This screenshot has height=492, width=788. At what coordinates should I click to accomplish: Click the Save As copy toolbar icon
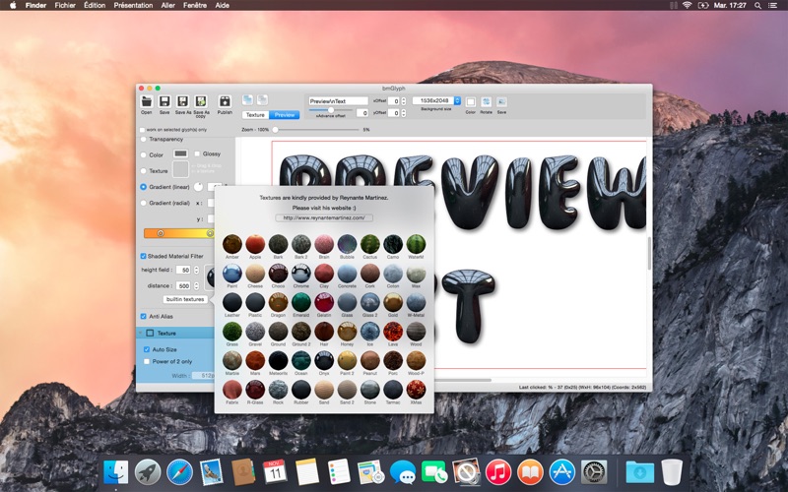click(x=201, y=101)
